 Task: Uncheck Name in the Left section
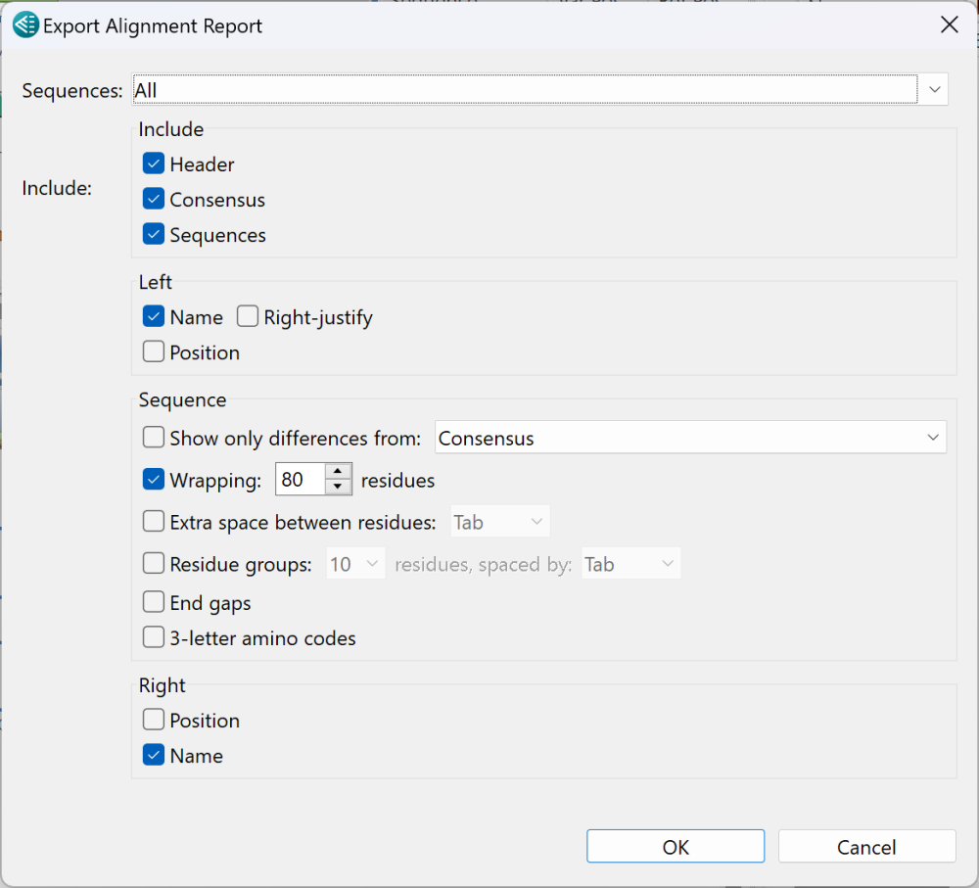153,316
